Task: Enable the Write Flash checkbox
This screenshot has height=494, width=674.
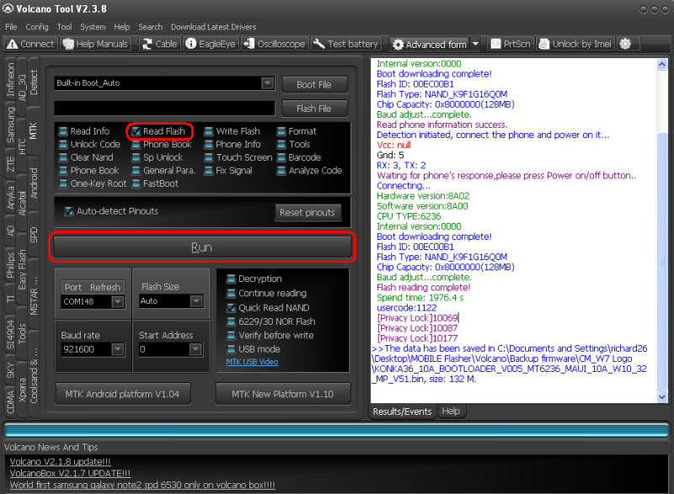Action: pos(208,131)
